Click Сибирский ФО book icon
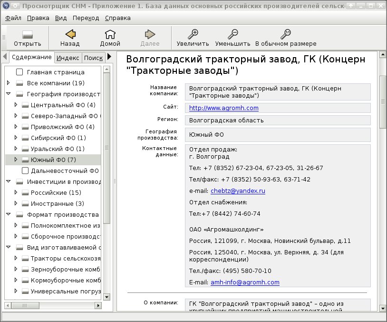 click(x=25, y=138)
